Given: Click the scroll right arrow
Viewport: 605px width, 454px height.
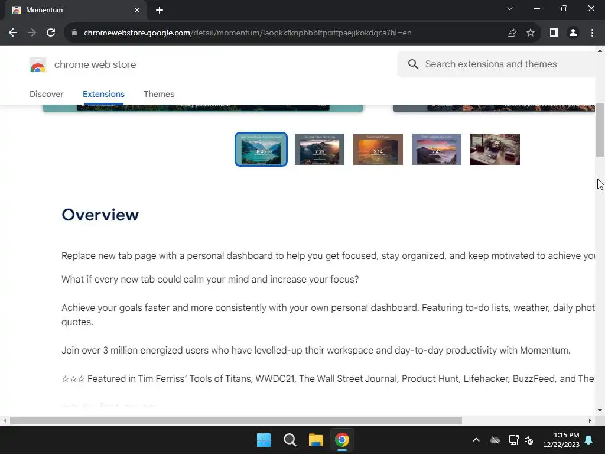Looking at the screenshot, I should coord(590,420).
